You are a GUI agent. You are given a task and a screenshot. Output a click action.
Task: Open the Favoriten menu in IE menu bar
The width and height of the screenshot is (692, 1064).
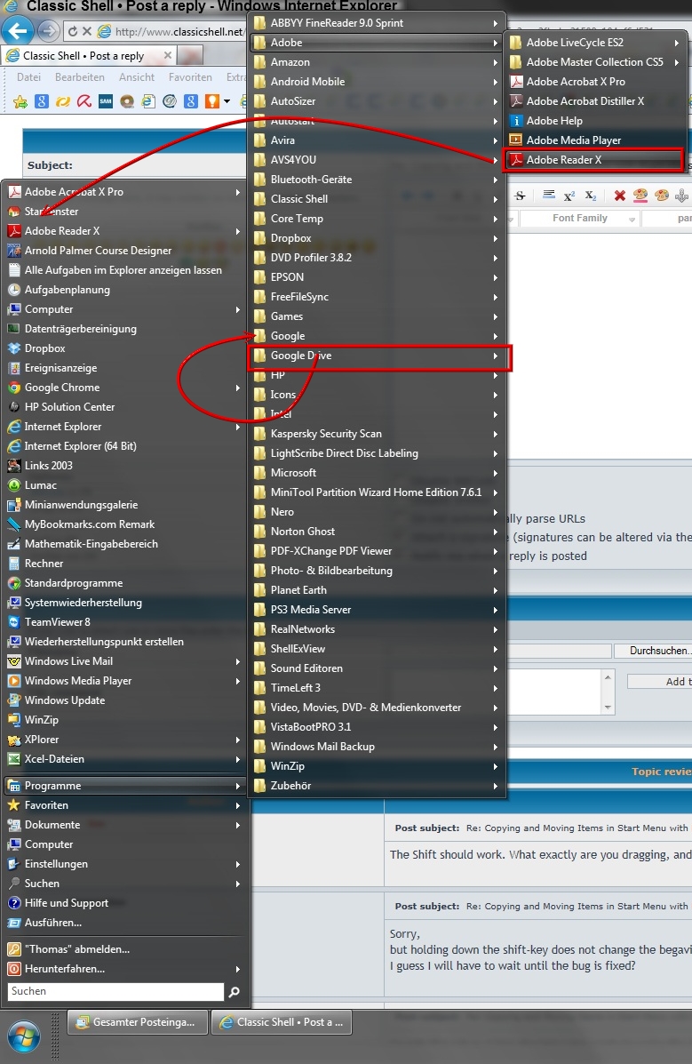[x=190, y=77]
